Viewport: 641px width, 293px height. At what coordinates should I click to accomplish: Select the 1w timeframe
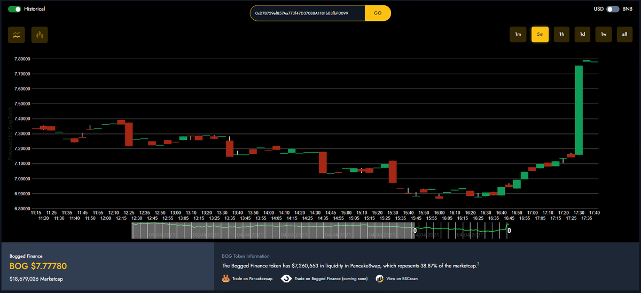[x=603, y=34]
